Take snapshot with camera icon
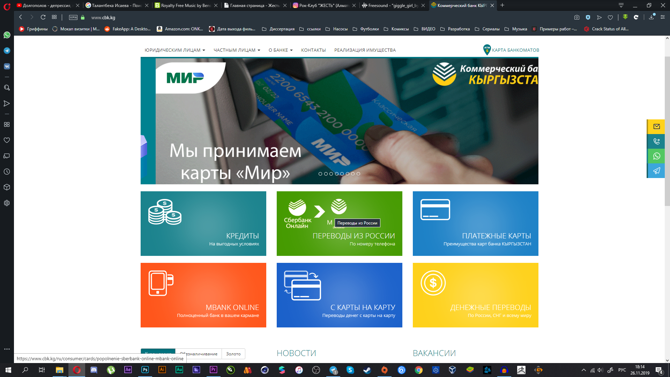670x377 pixels. coord(576,17)
